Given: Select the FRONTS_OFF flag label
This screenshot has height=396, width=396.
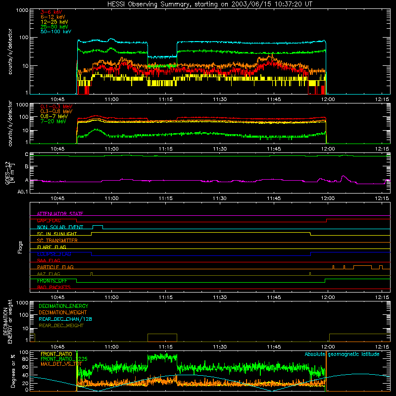Looking at the screenshot, I should click(52, 281).
